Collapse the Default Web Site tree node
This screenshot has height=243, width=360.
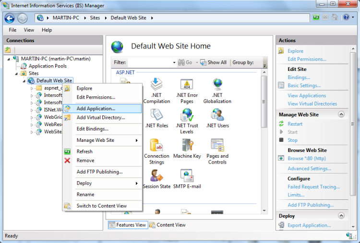pos(24,81)
